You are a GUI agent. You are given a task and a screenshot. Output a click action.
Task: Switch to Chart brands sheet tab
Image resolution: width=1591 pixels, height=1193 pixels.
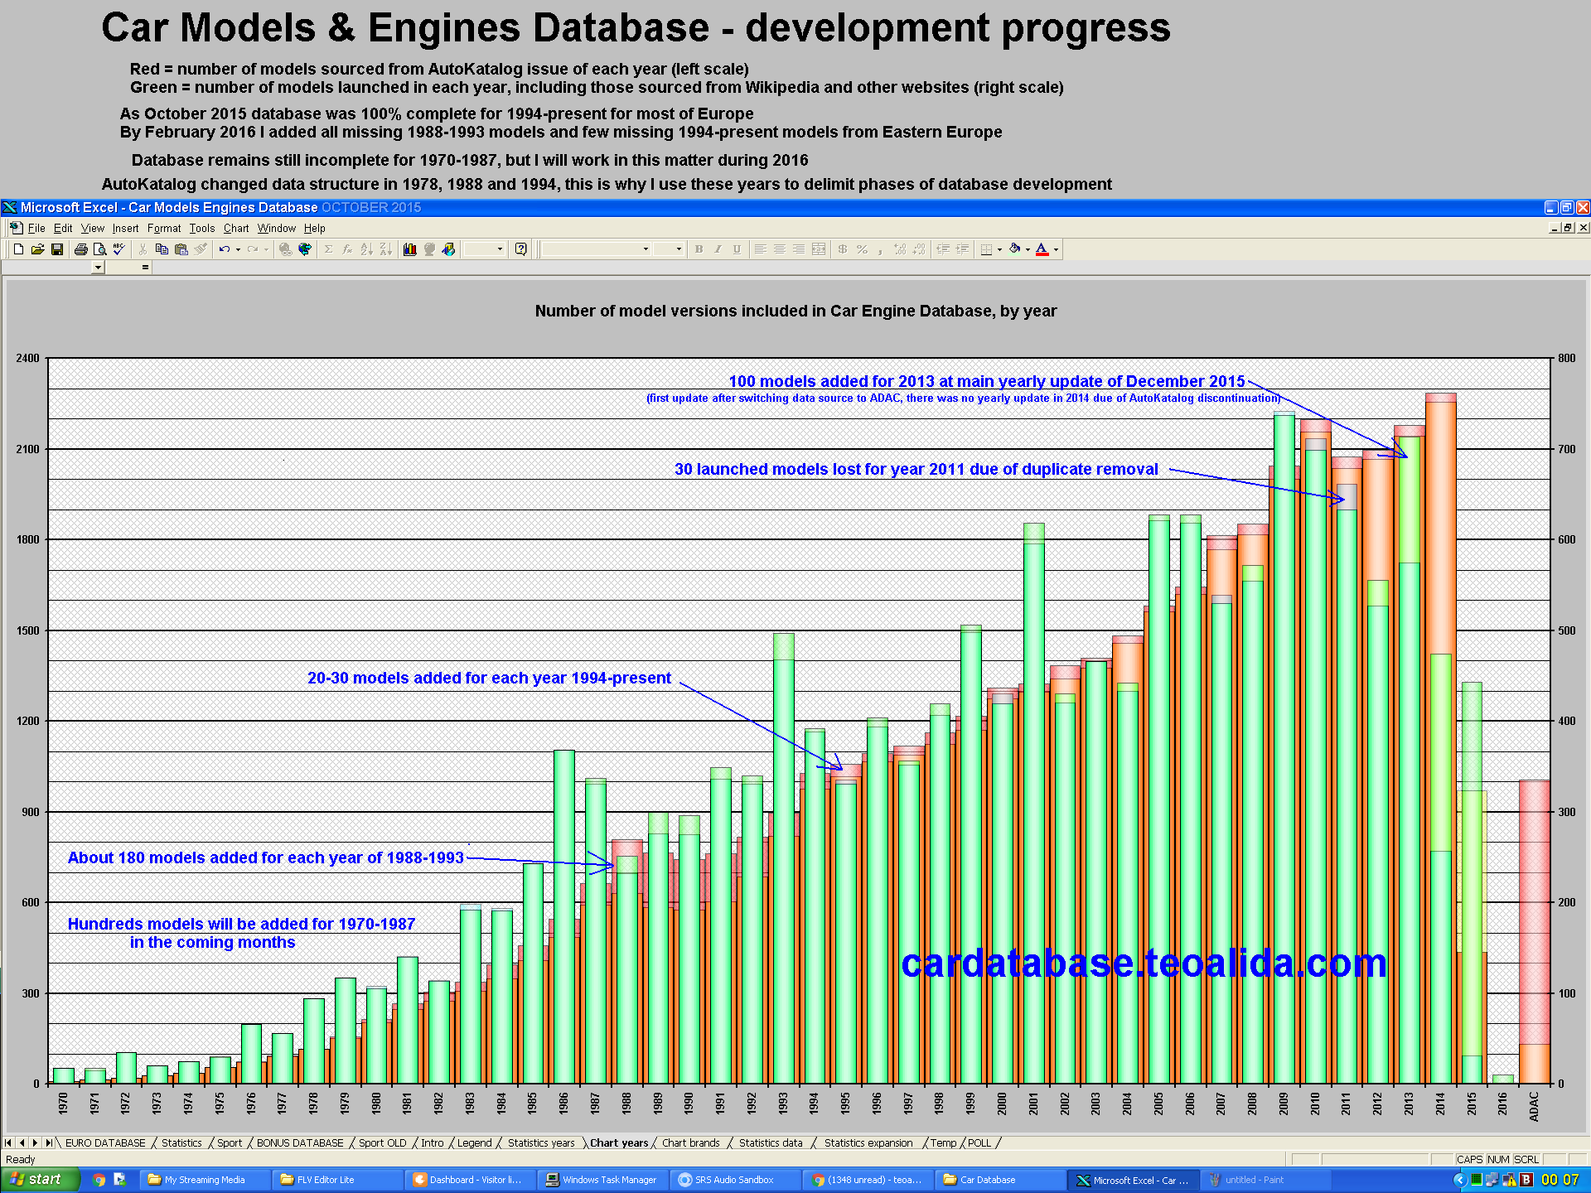(690, 1143)
